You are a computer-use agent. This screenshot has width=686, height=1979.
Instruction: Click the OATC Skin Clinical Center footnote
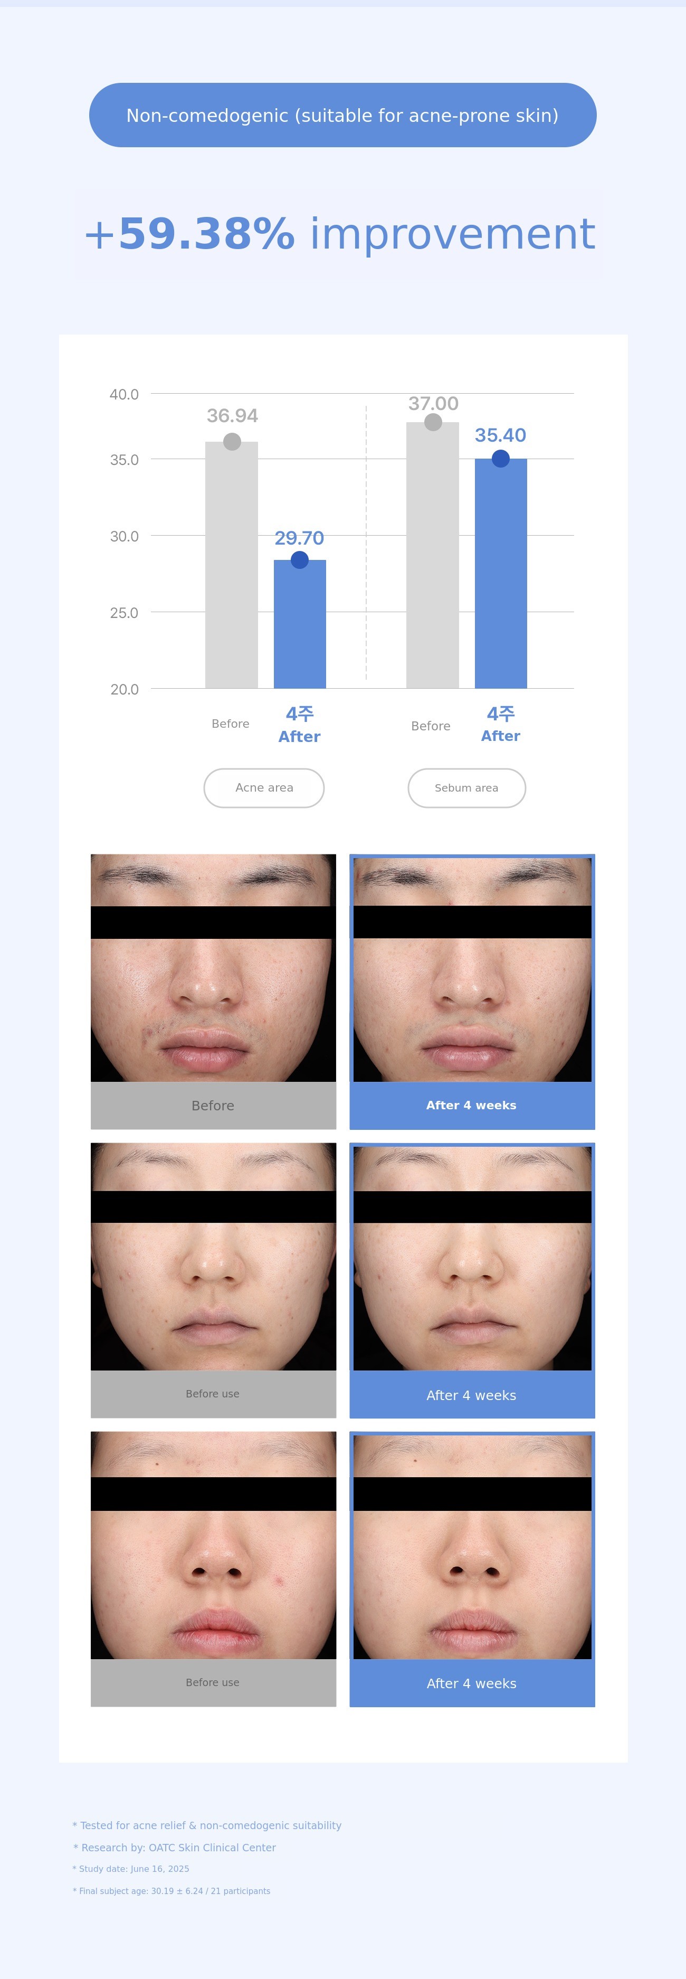[174, 1848]
